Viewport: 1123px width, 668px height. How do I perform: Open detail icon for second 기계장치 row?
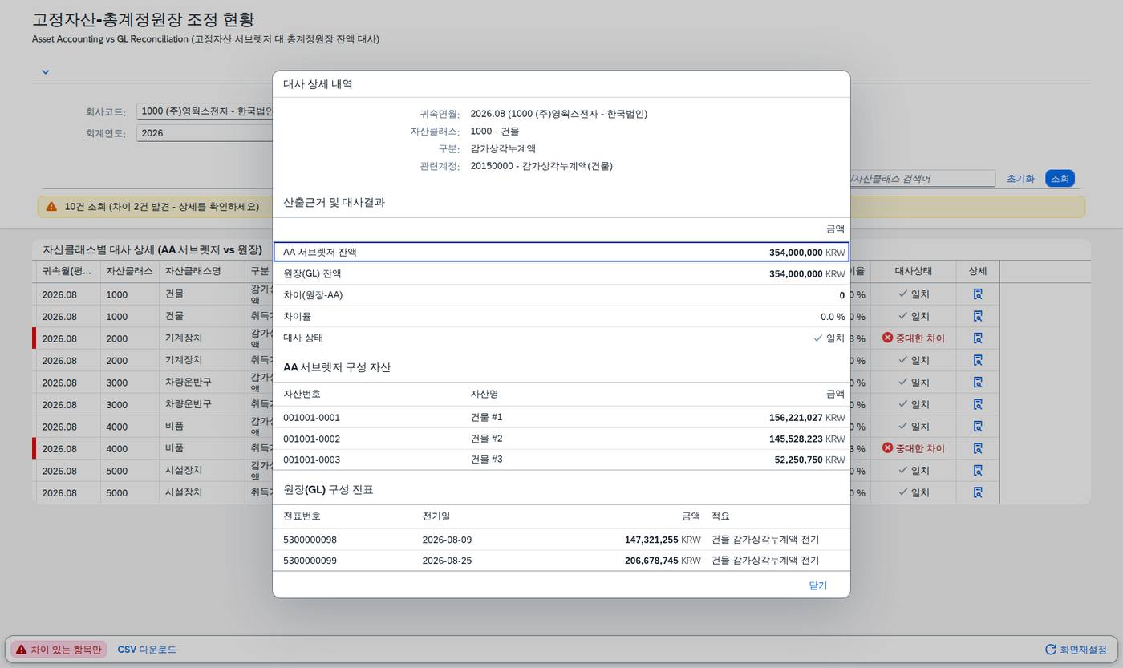(978, 360)
